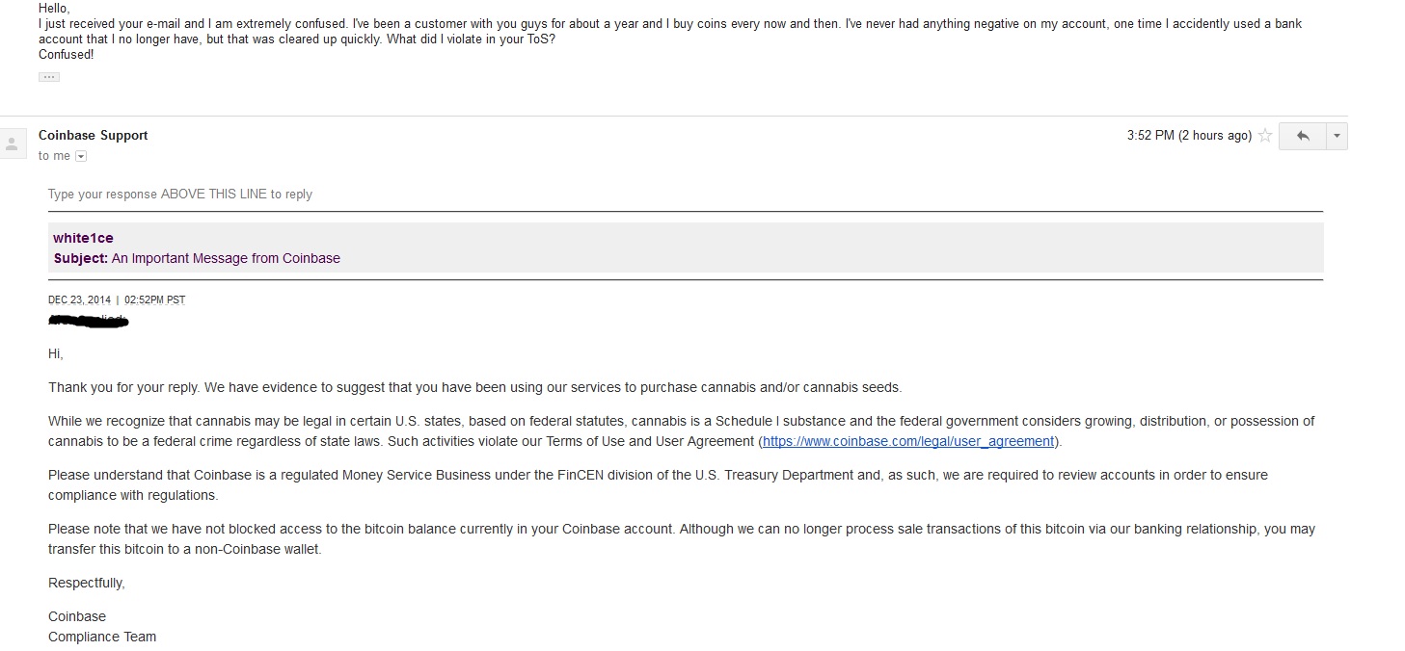Open the Coinbase user agreement link
Screen dimensions: 1405x651
tap(908, 442)
